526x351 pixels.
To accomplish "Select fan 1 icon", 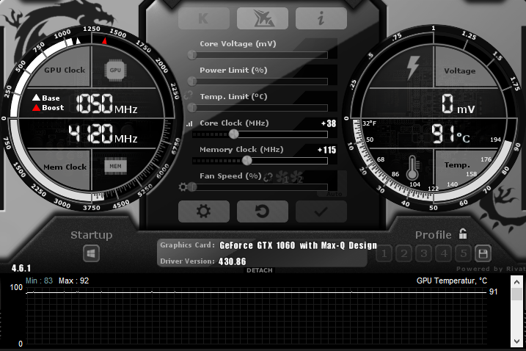I will point(282,177).
